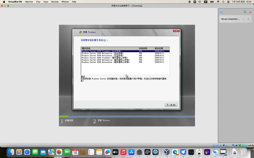254x158 pixels.
Task: Open the Downloads stack in the Dock
Action: click(x=235, y=152)
